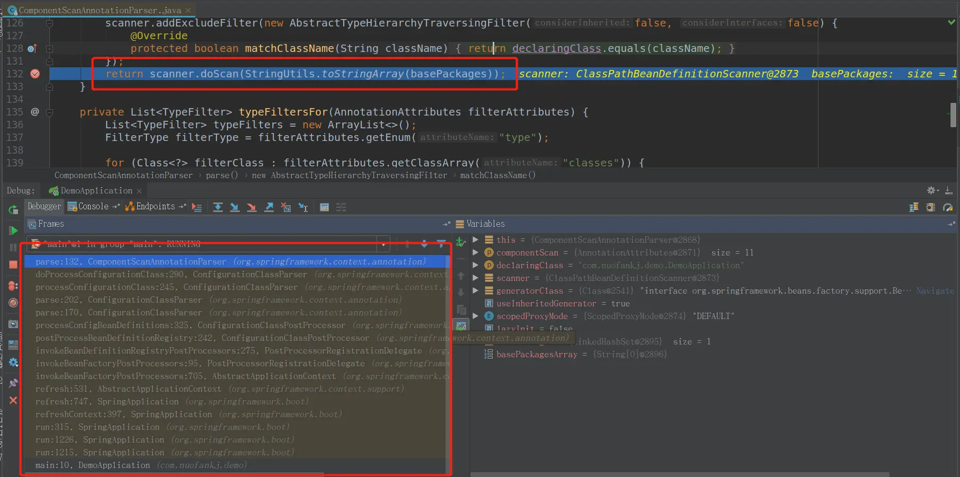
Task: Toggle the frames filter funnel icon
Action: coord(441,244)
